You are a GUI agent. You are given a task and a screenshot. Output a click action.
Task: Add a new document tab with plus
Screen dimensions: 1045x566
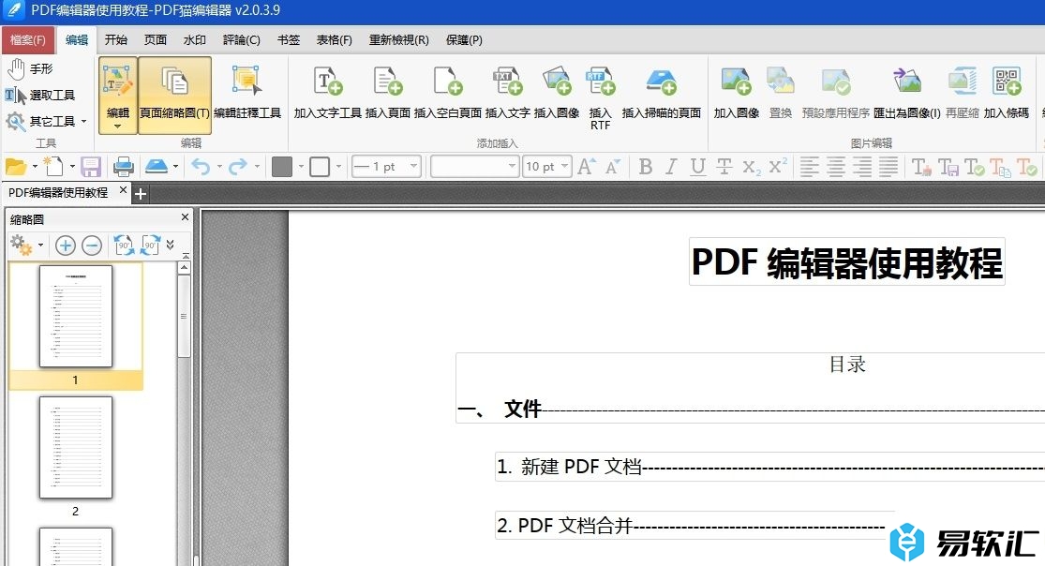tap(141, 194)
